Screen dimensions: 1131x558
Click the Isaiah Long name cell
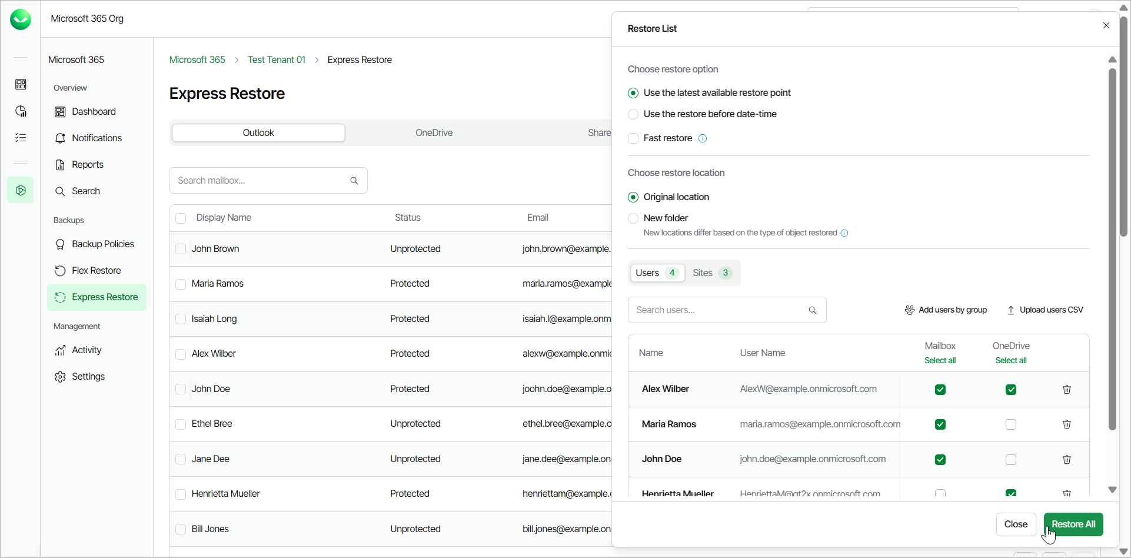tap(214, 319)
